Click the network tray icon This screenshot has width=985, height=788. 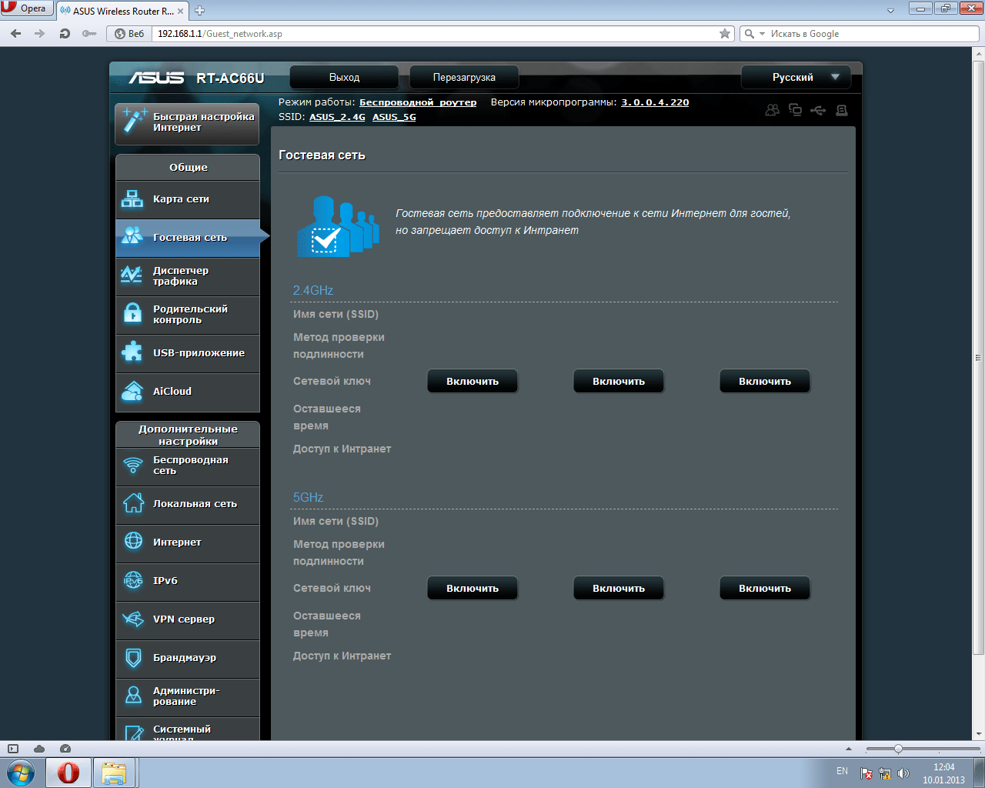pos(885,773)
